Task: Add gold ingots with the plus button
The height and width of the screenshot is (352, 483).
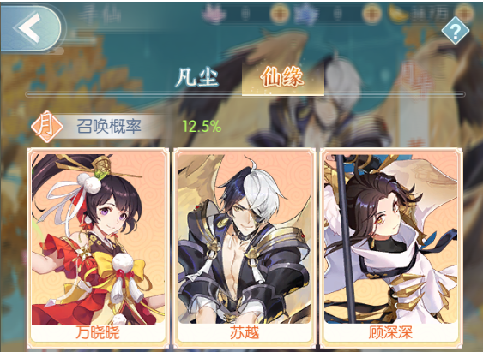Action: (x=465, y=15)
